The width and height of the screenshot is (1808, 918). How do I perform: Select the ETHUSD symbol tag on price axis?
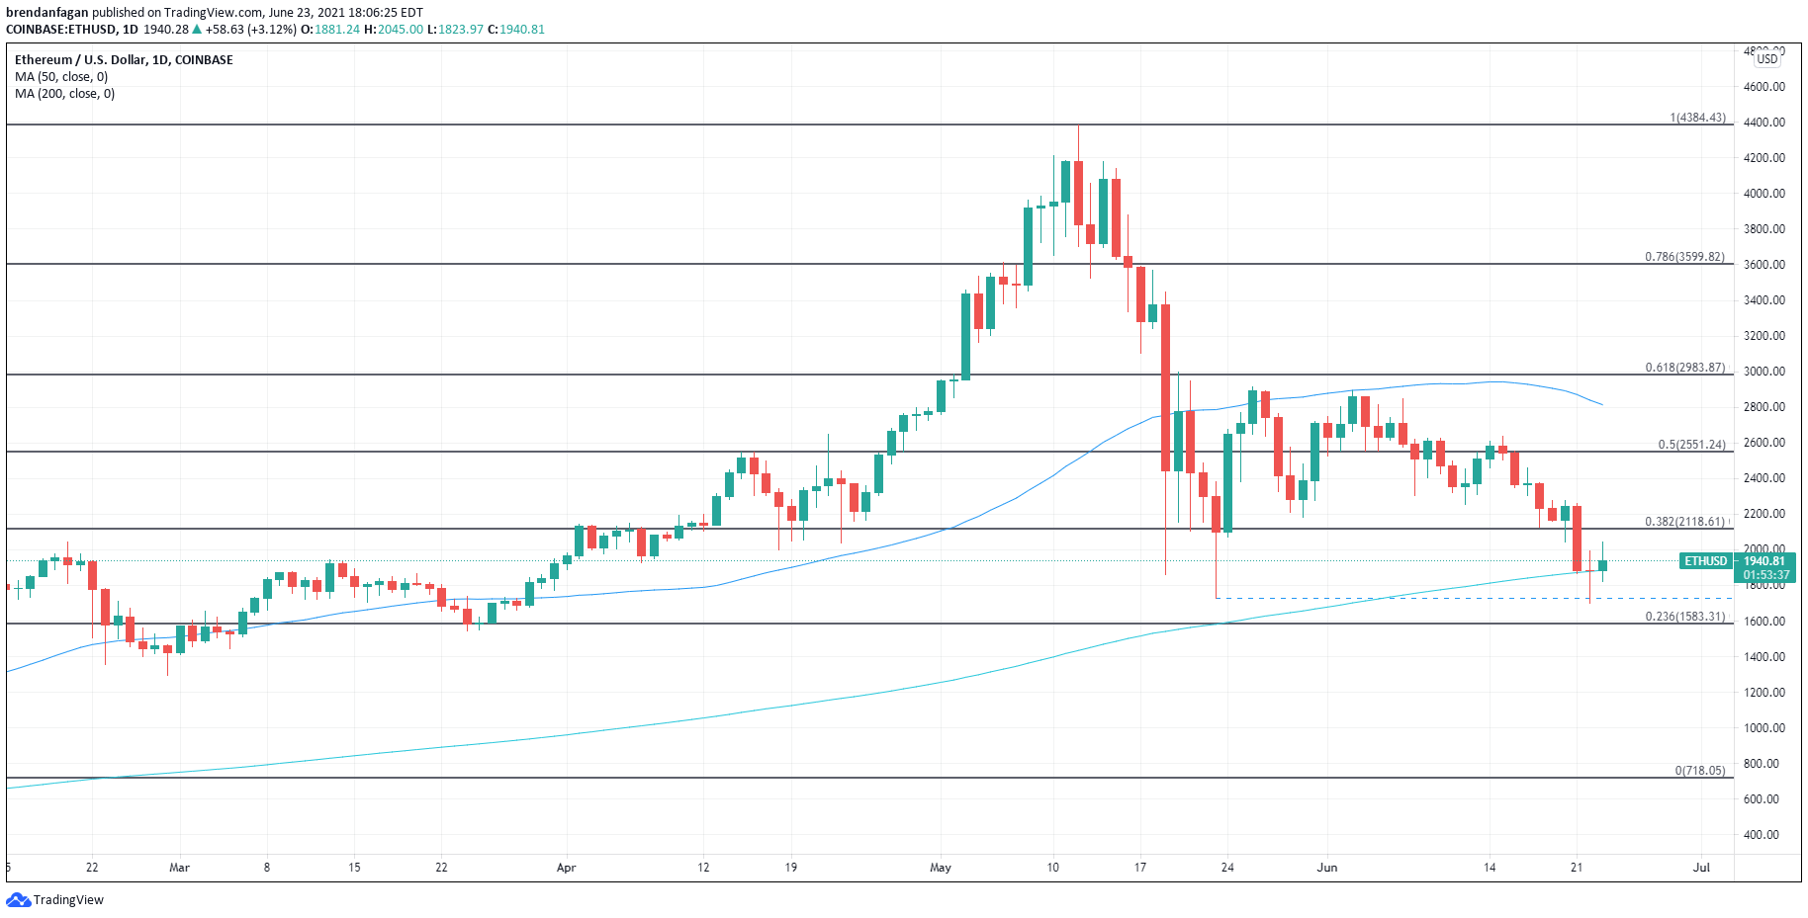click(x=1706, y=561)
